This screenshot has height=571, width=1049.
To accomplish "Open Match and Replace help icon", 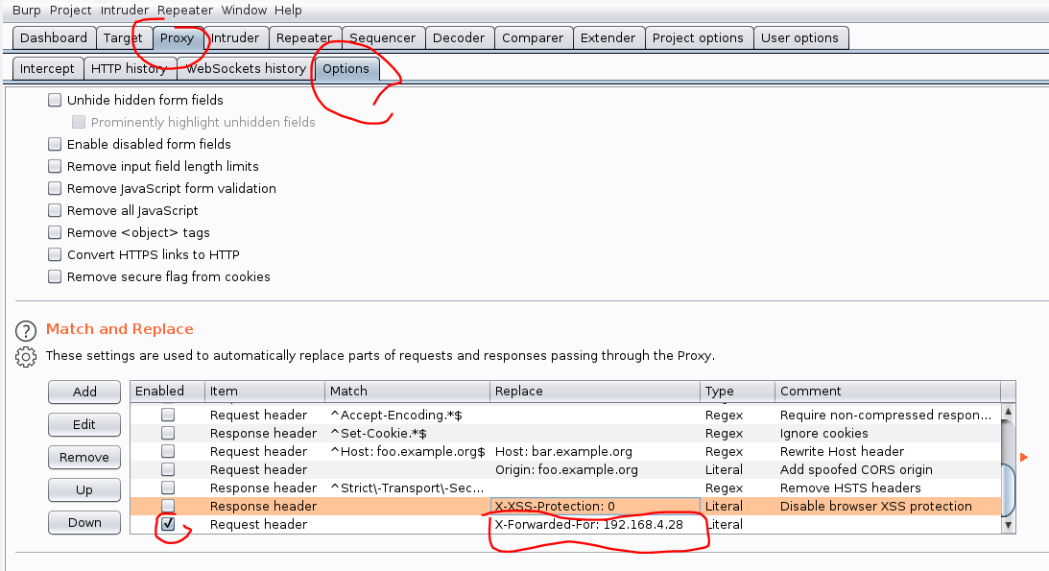I will point(25,330).
